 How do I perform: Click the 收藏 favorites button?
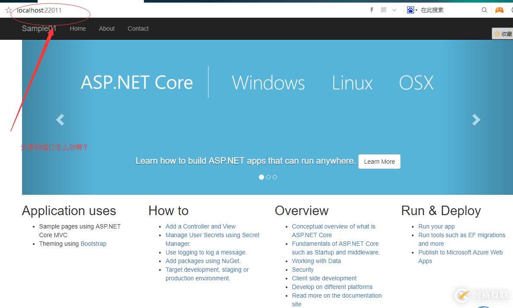click(x=503, y=34)
